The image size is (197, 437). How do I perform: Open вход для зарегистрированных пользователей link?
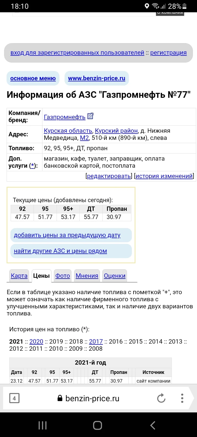tap(77, 53)
